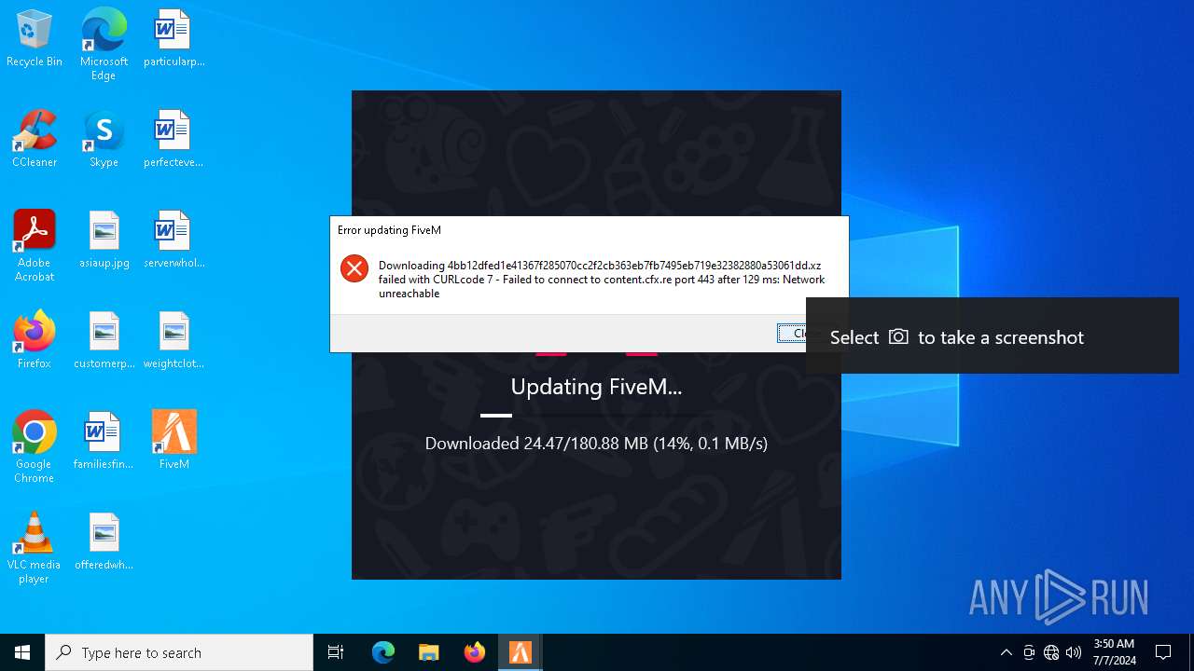This screenshot has width=1194, height=671.
Task: Select the perfecteve... Word document
Action: pyautogui.click(x=174, y=138)
